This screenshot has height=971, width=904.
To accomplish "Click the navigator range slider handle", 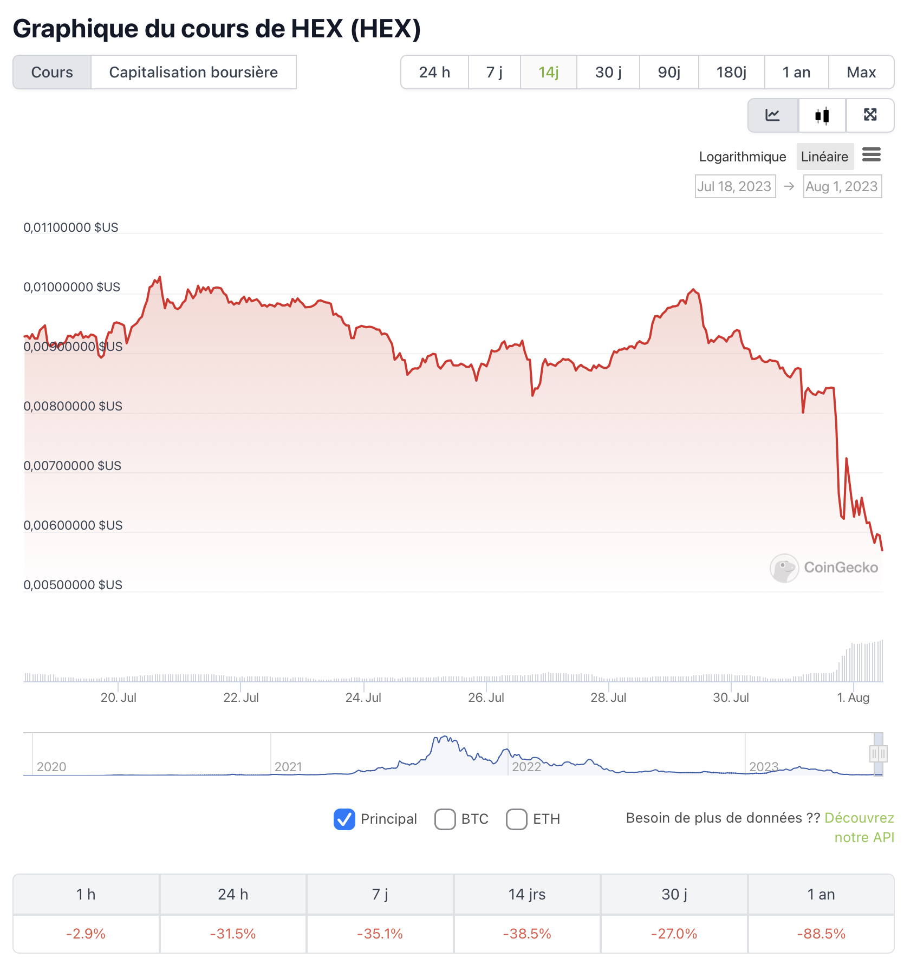I will 878,753.
